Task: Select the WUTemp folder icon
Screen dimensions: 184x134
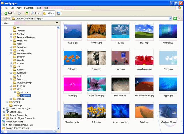Action: (x=11, y=105)
